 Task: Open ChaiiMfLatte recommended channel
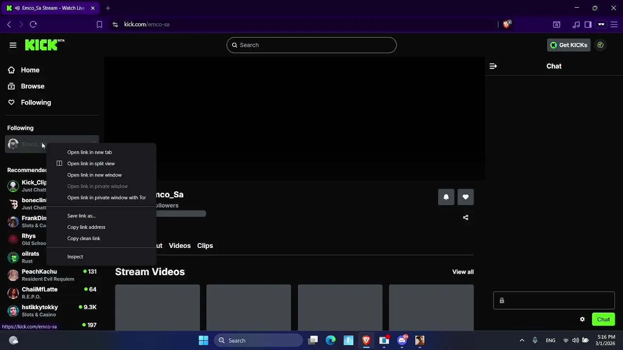pyautogui.click(x=52, y=293)
